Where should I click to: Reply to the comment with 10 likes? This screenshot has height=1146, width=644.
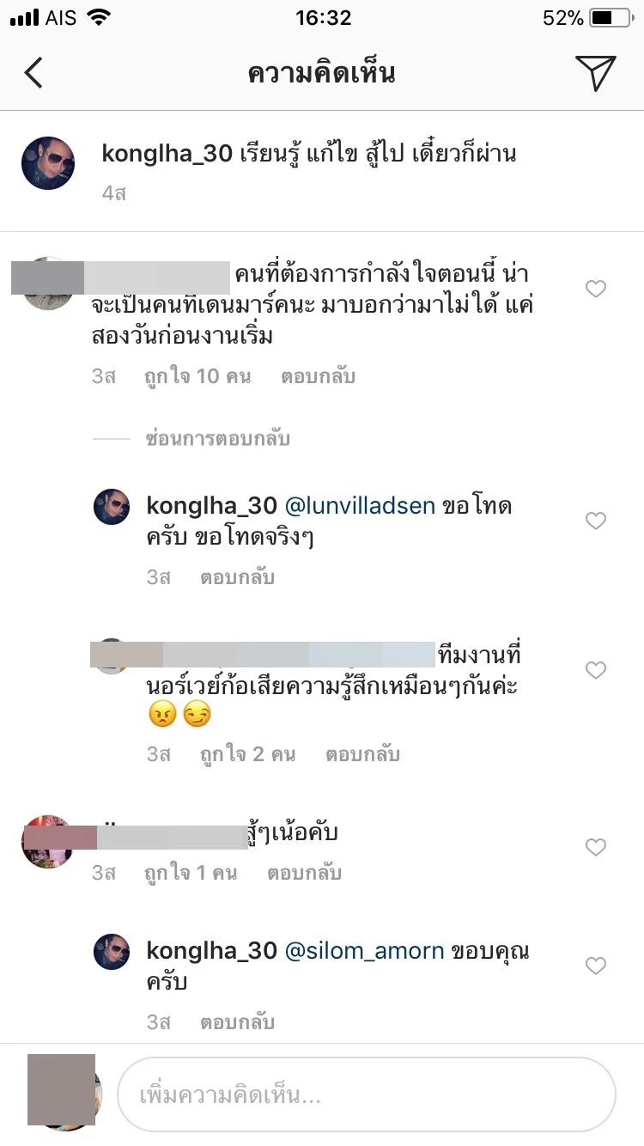tap(318, 376)
